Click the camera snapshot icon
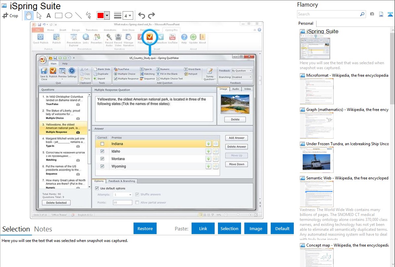This screenshot has width=395, height=267. tap(372, 14)
